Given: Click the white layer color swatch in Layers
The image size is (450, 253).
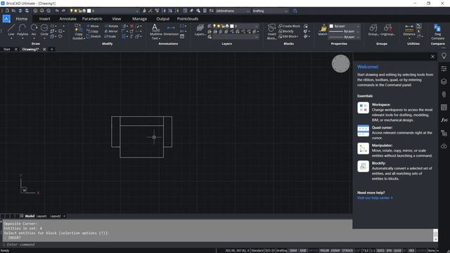Looking at the screenshot, I should click(231, 26).
